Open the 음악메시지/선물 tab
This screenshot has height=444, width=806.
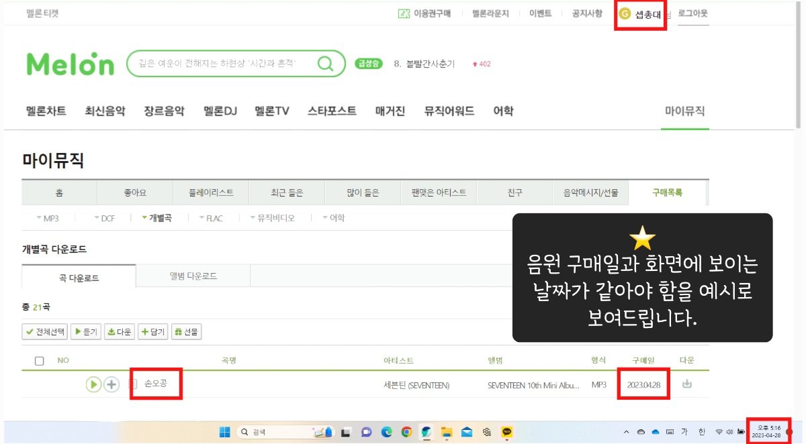[591, 192]
